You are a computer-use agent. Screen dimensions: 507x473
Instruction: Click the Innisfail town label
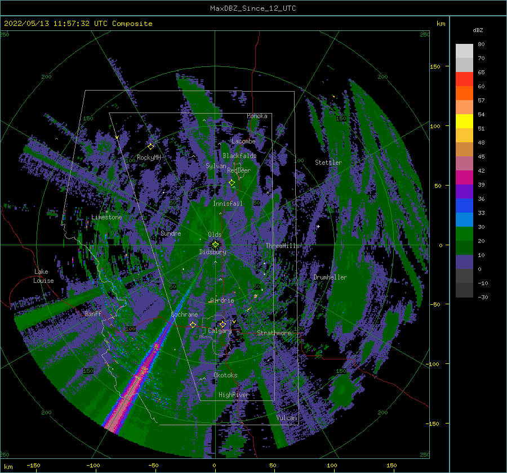[x=228, y=204]
